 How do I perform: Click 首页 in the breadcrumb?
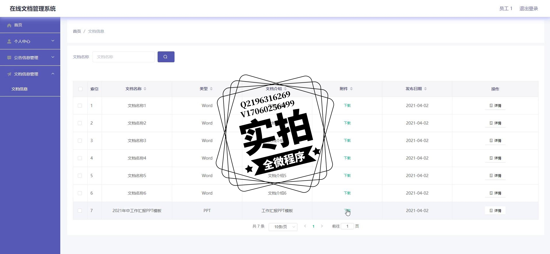point(77,31)
